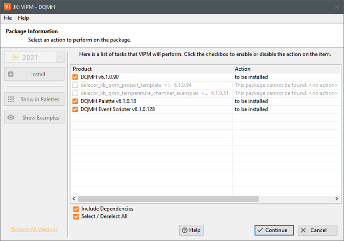Click 'cannot be found' text in project_template row
This screenshot has height=241, width=344.
click(286, 85)
